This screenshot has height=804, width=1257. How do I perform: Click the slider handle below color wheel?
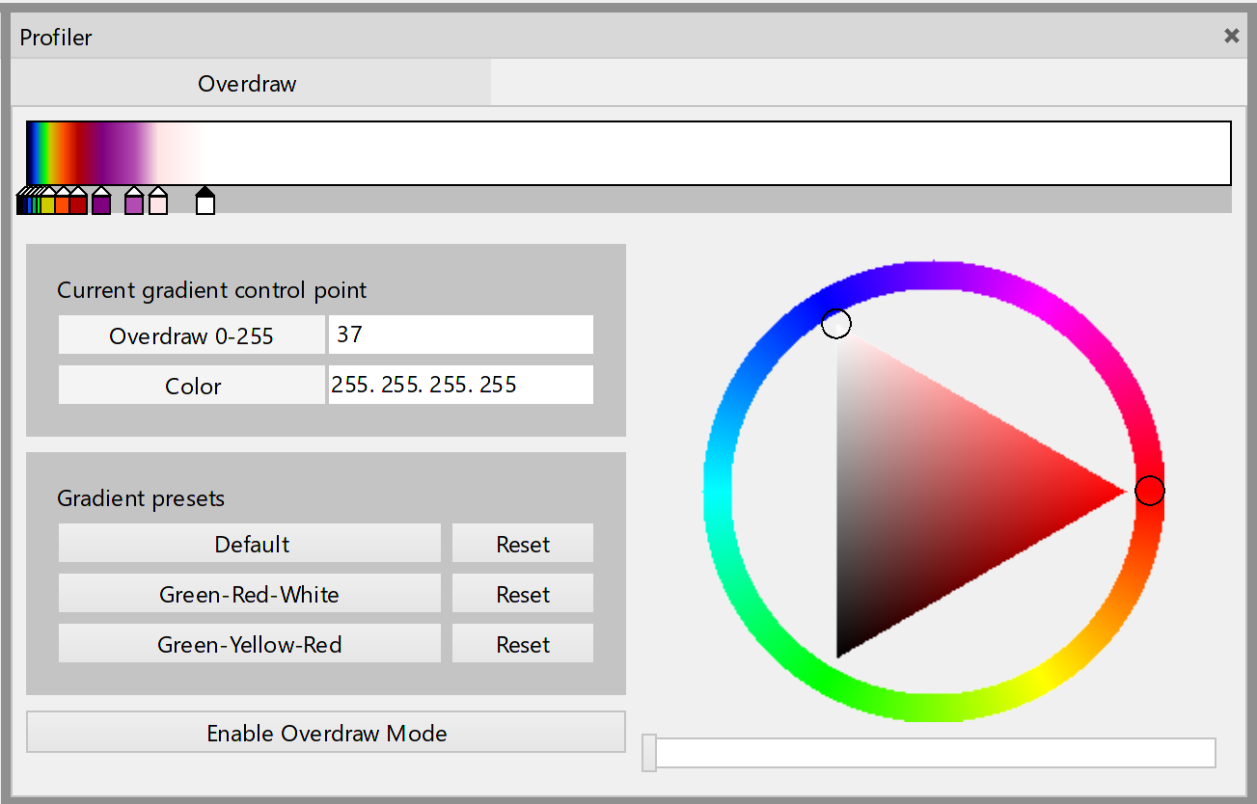click(x=649, y=753)
